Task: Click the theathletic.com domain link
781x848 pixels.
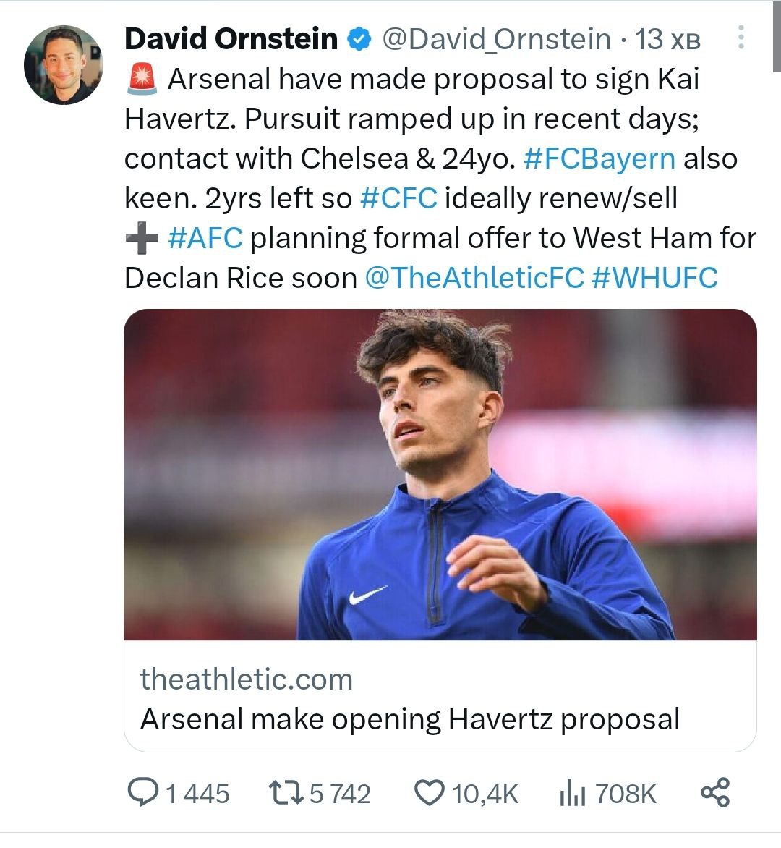Action: [247, 679]
